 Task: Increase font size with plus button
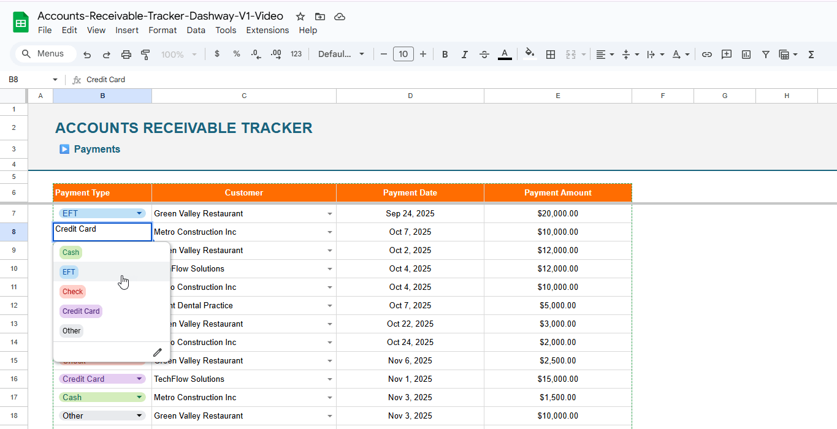coord(423,54)
